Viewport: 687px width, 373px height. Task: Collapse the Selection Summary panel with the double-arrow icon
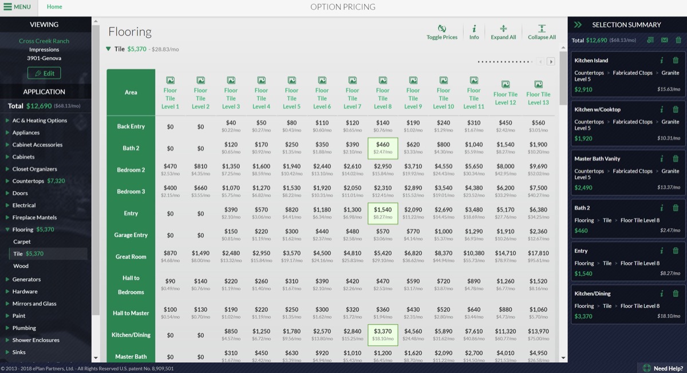pyautogui.click(x=578, y=25)
